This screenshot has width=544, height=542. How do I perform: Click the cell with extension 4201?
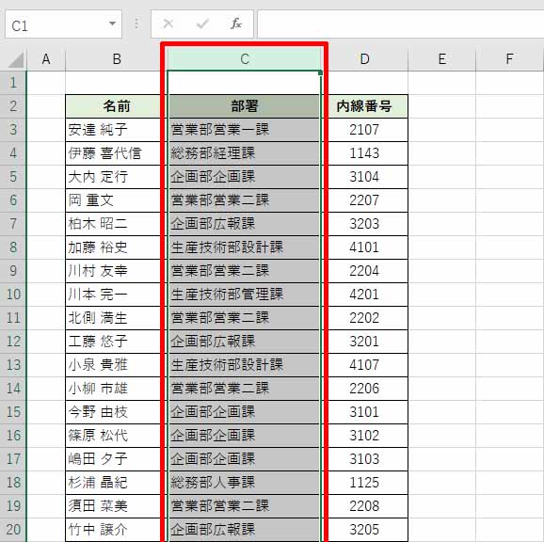point(364,295)
